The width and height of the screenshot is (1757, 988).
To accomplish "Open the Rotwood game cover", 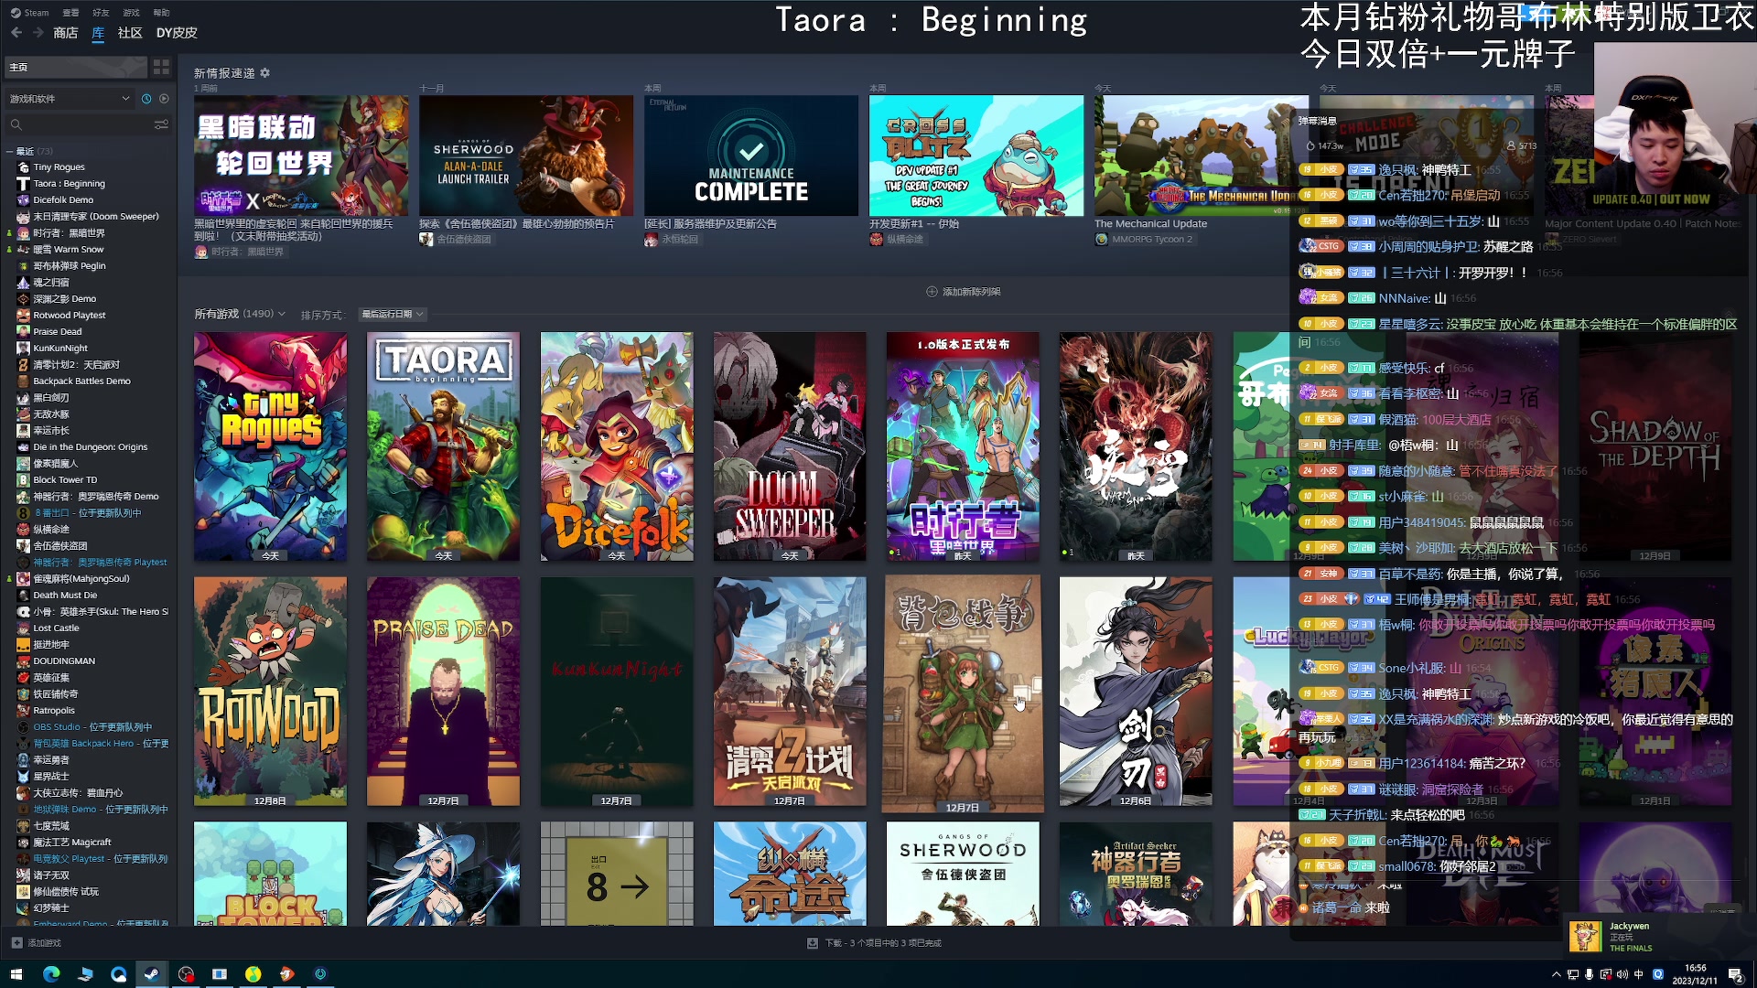I will click(x=270, y=692).
